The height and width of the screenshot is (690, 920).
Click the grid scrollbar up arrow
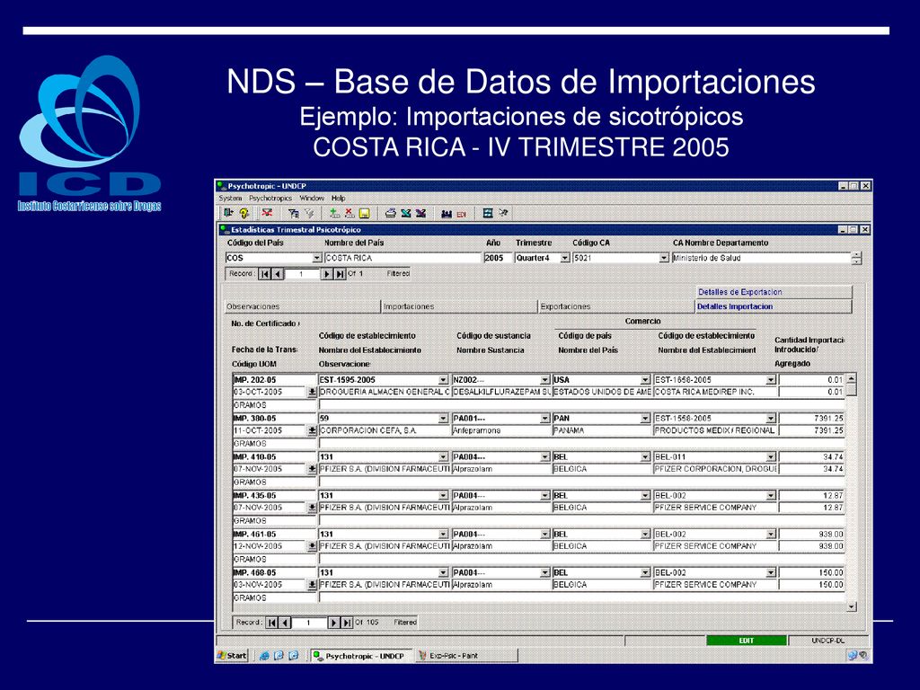click(x=852, y=379)
